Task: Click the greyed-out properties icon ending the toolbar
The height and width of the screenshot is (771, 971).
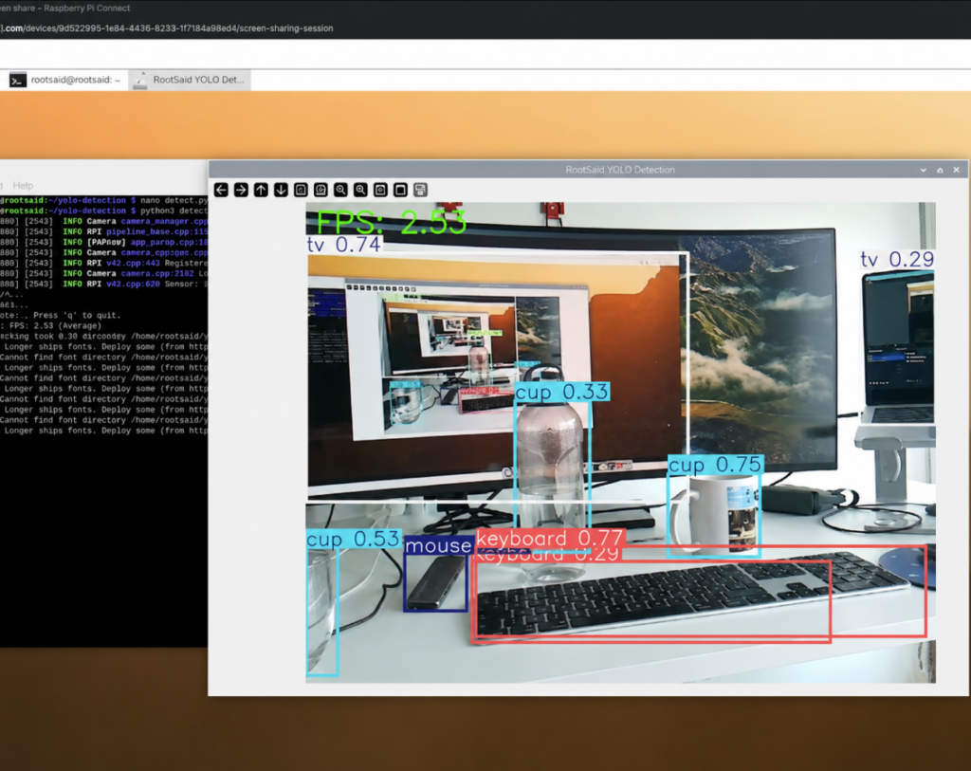Action: (420, 190)
